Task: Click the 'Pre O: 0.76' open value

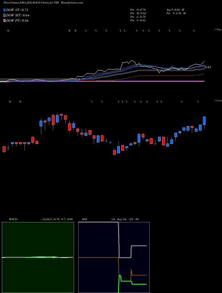Action: (x=138, y=9)
